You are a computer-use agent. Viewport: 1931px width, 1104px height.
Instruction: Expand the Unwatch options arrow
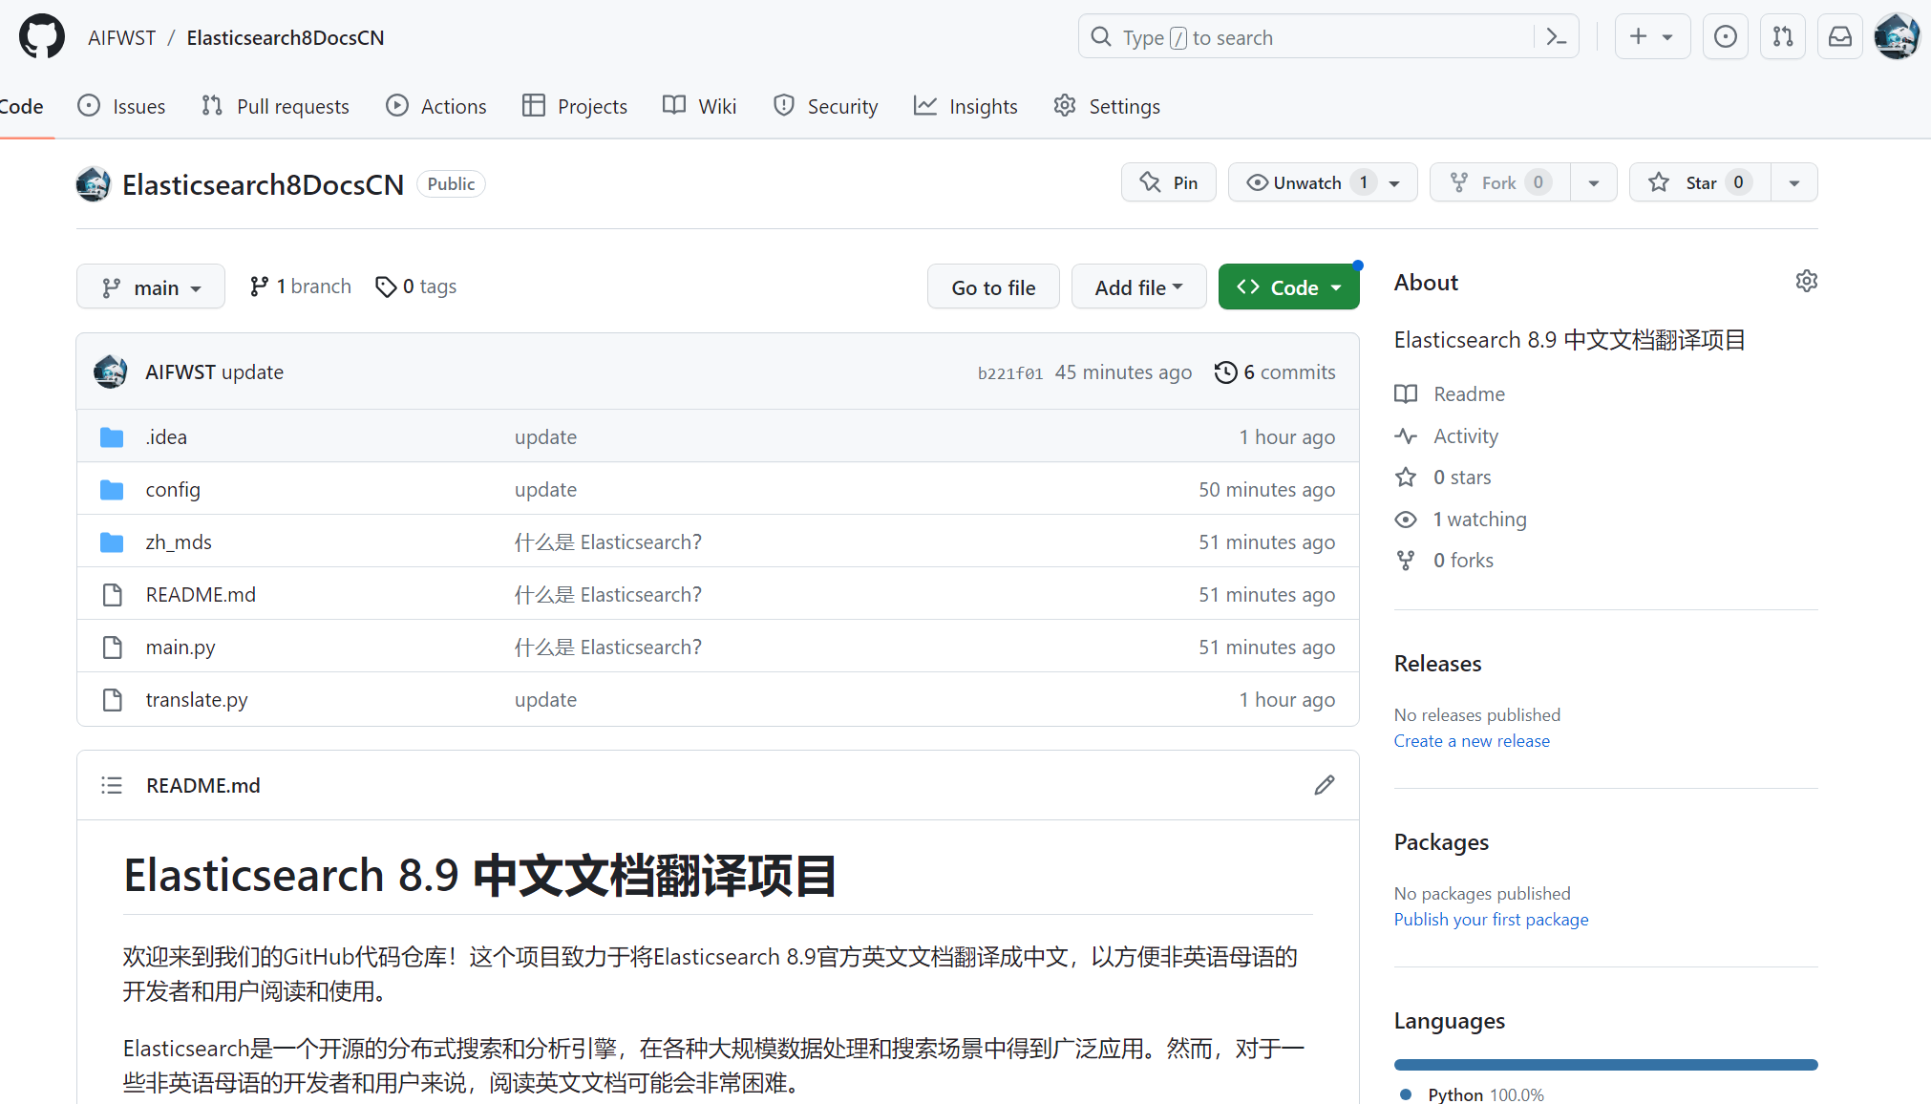(1395, 182)
